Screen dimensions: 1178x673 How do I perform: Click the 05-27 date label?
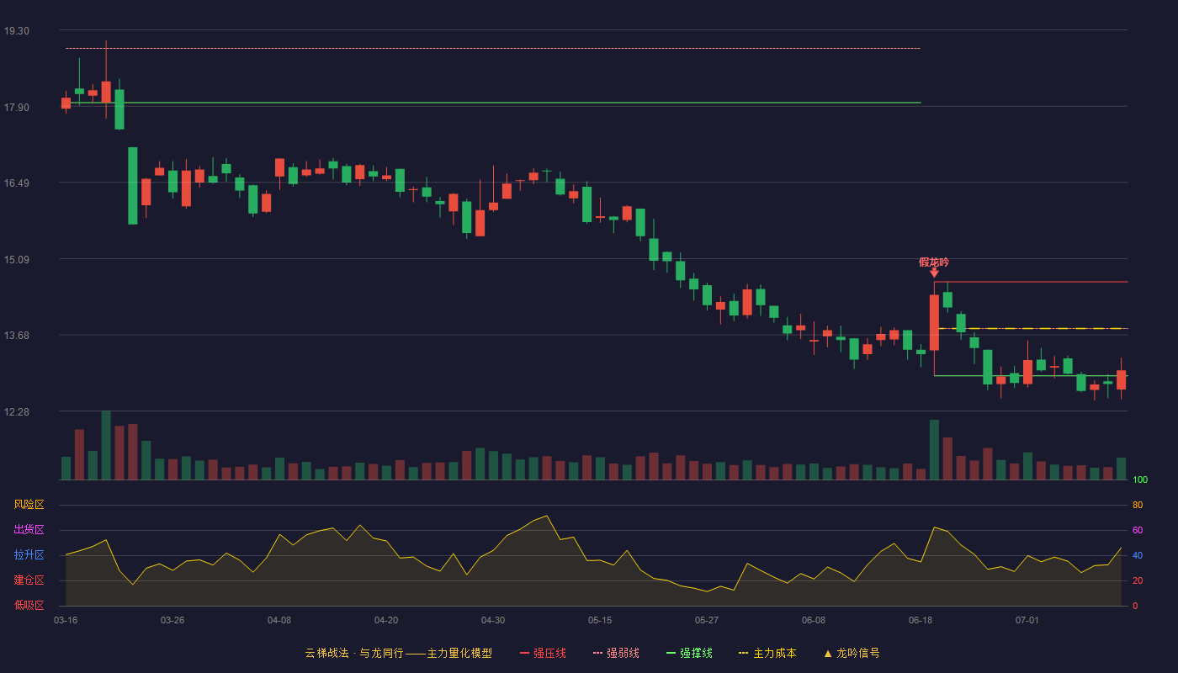click(707, 620)
